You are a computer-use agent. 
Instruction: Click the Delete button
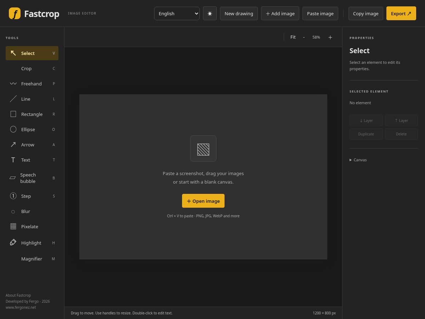401,134
